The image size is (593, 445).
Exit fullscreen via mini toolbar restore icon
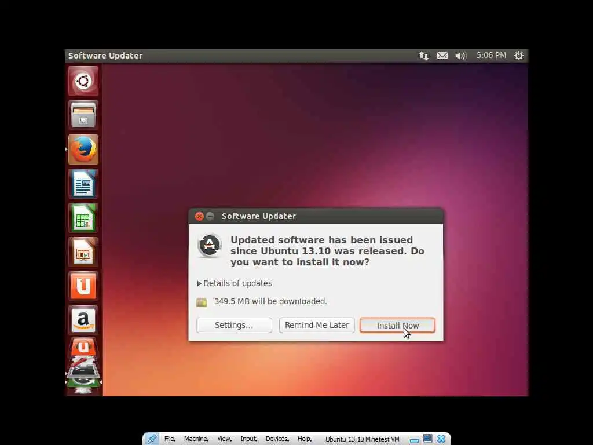coord(427,439)
